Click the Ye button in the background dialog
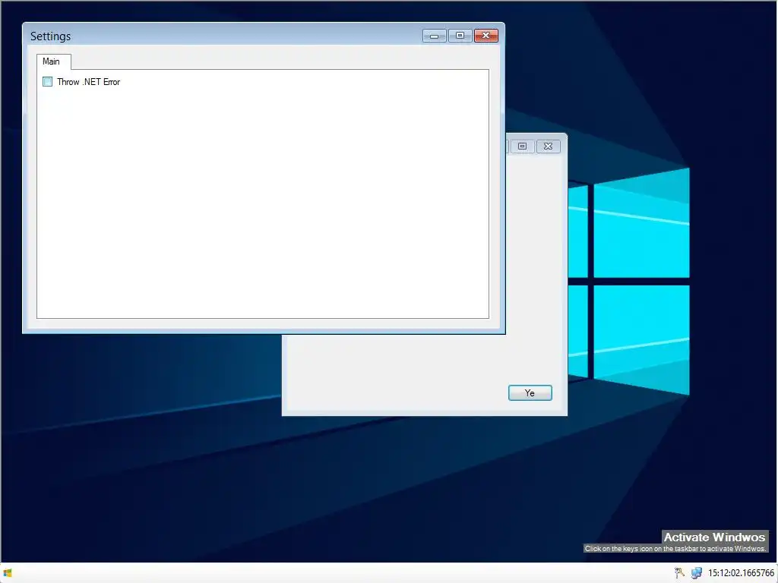 click(x=530, y=392)
